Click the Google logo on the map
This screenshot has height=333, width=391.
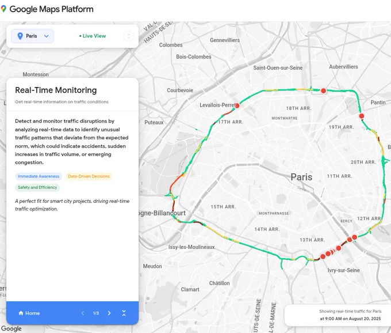click(11, 328)
